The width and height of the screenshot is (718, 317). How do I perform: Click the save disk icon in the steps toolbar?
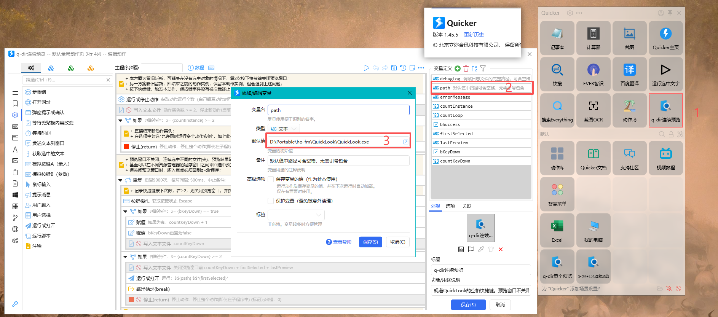394,68
